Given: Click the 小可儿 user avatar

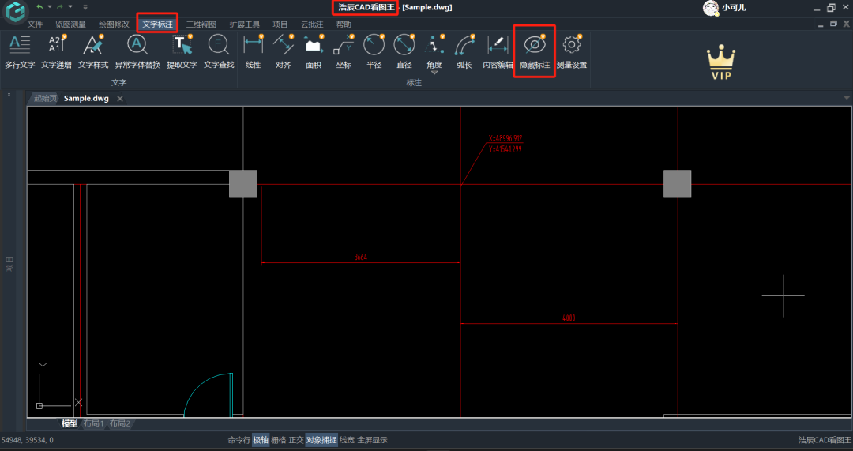Looking at the screenshot, I should (711, 8).
